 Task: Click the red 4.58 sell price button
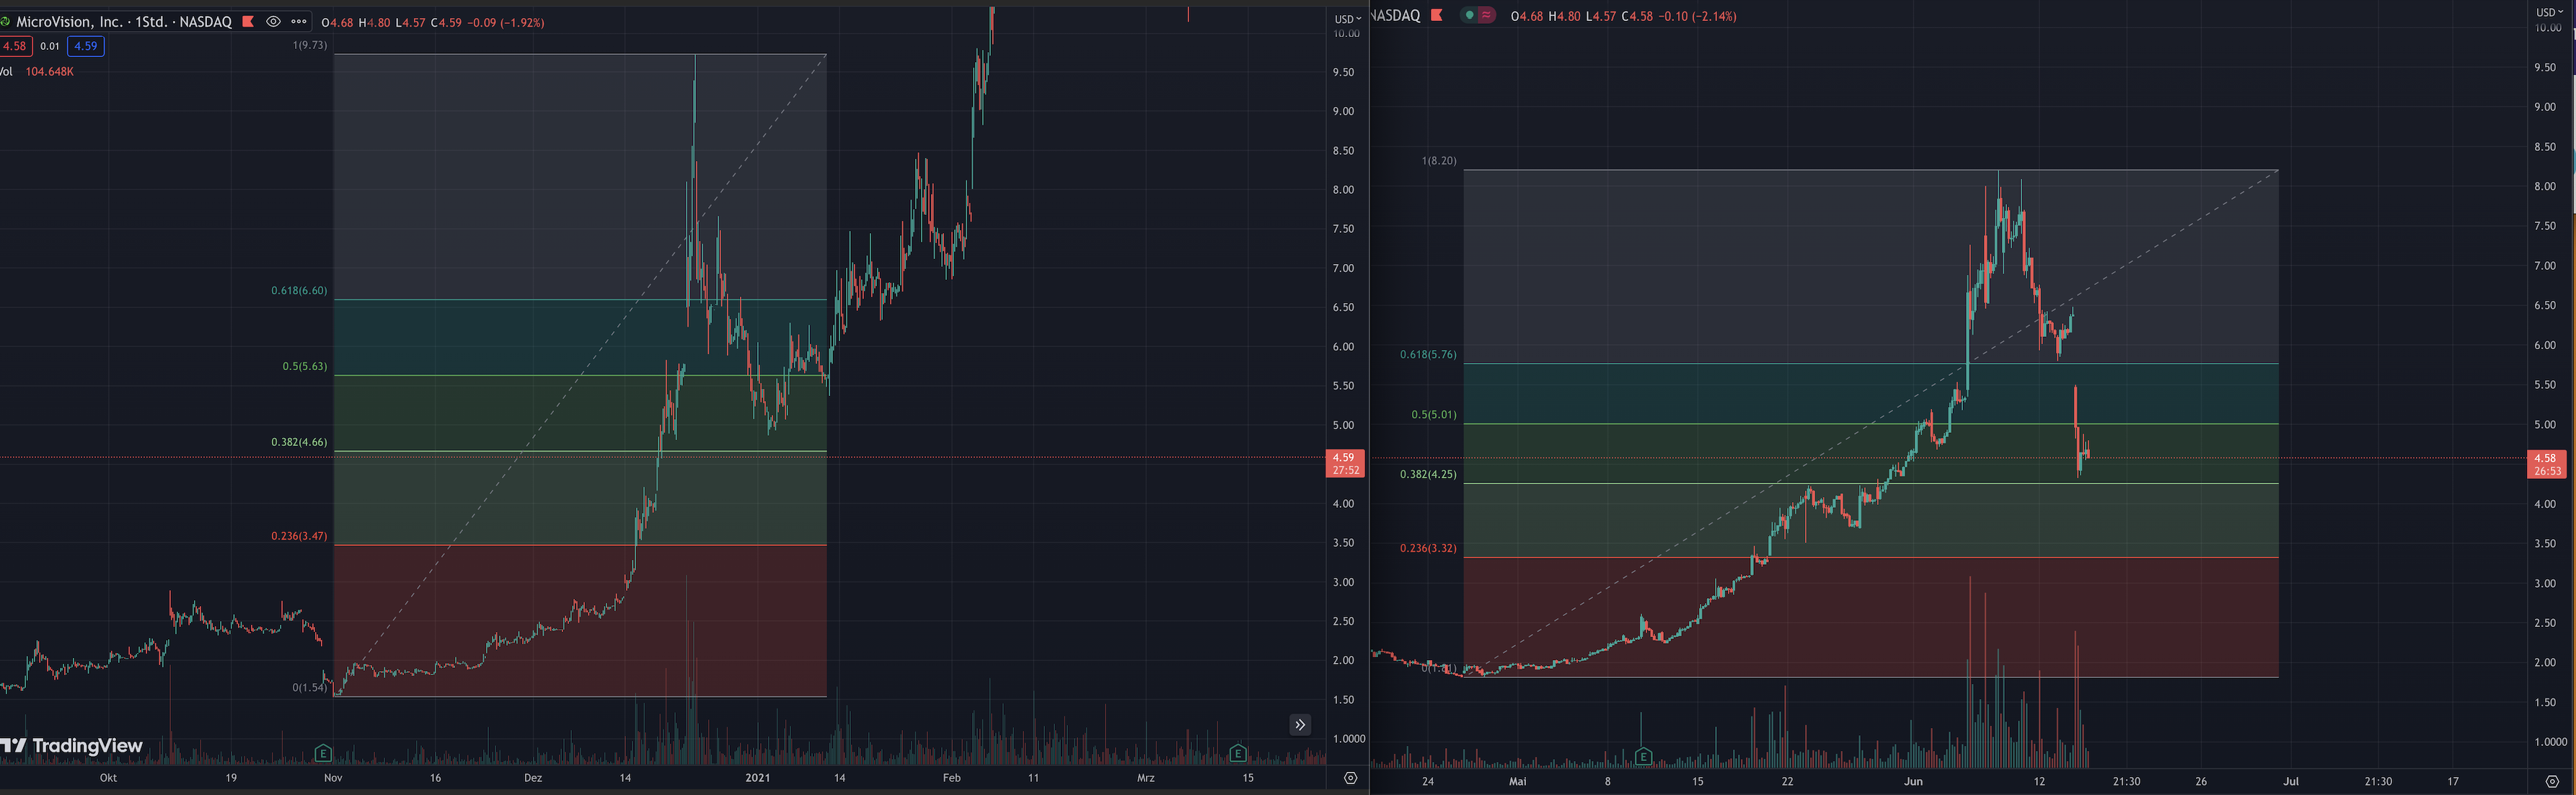point(15,46)
